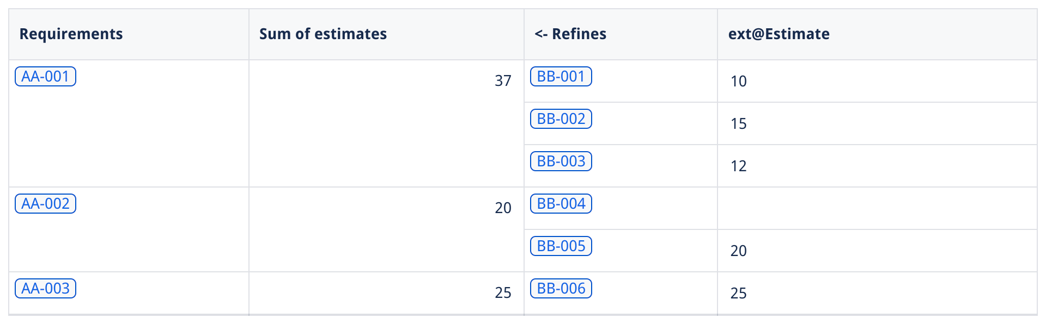
Task: Open the AA-002 requirement link
Action: tap(45, 204)
